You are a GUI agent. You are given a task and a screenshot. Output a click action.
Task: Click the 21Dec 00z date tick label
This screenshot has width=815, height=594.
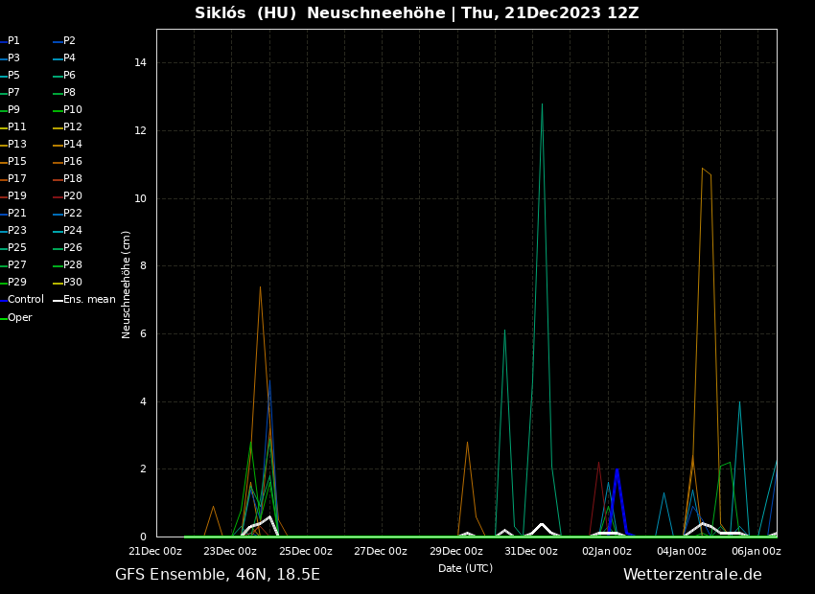(x=155, y=551)
